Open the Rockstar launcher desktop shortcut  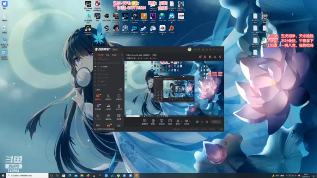(125, 28)
